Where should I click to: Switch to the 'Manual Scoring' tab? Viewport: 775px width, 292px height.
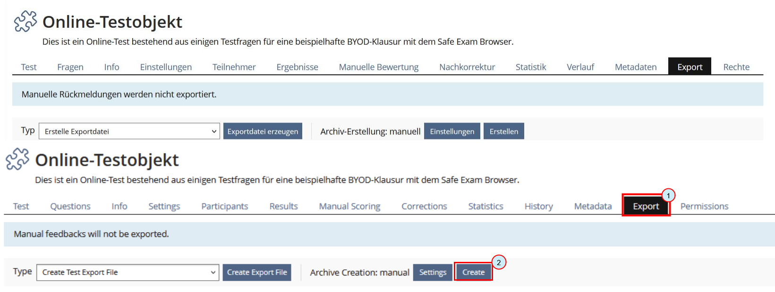pos(349,206)
